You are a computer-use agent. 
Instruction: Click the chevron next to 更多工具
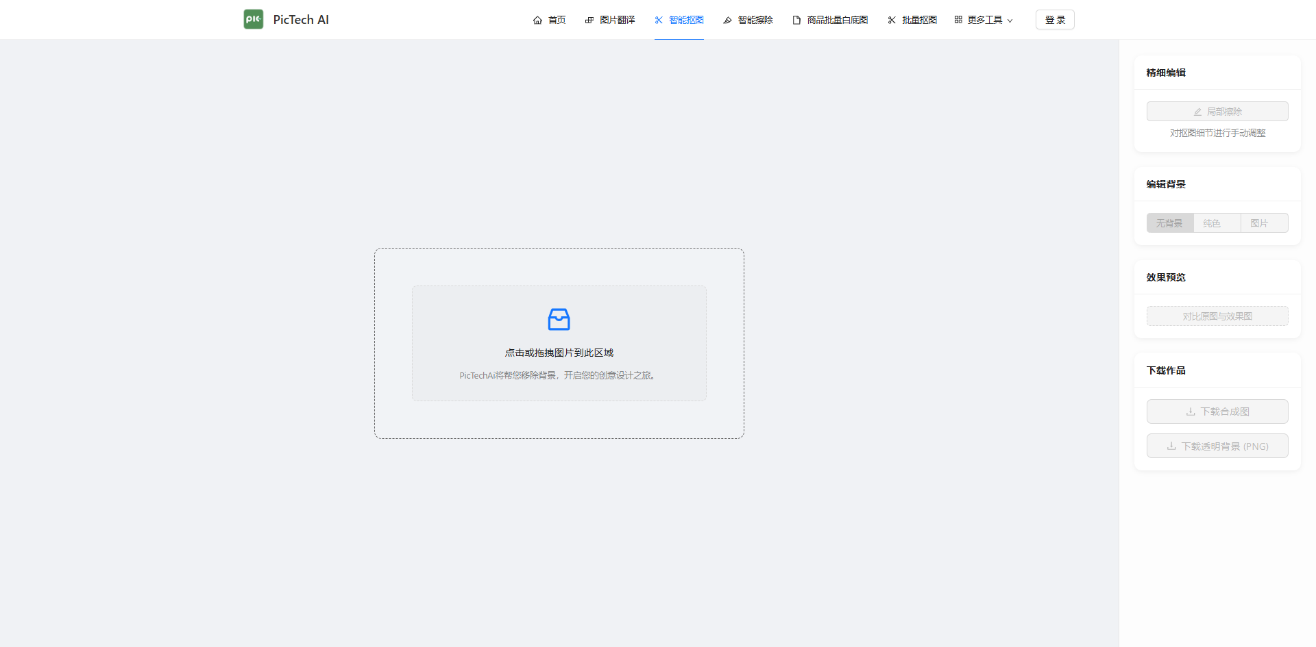coord(1010,21)
